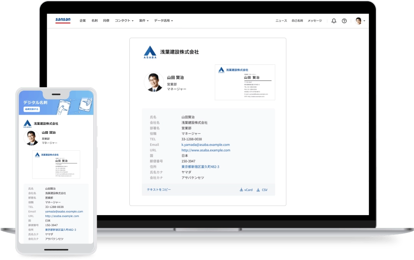Open the 名刺 menu item

click(x=95, y=21)
